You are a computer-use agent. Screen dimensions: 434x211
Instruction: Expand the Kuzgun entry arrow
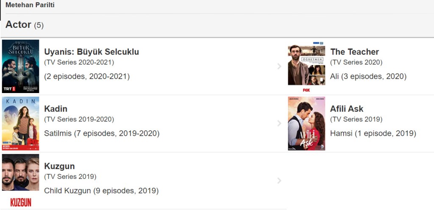click(279, 181)
